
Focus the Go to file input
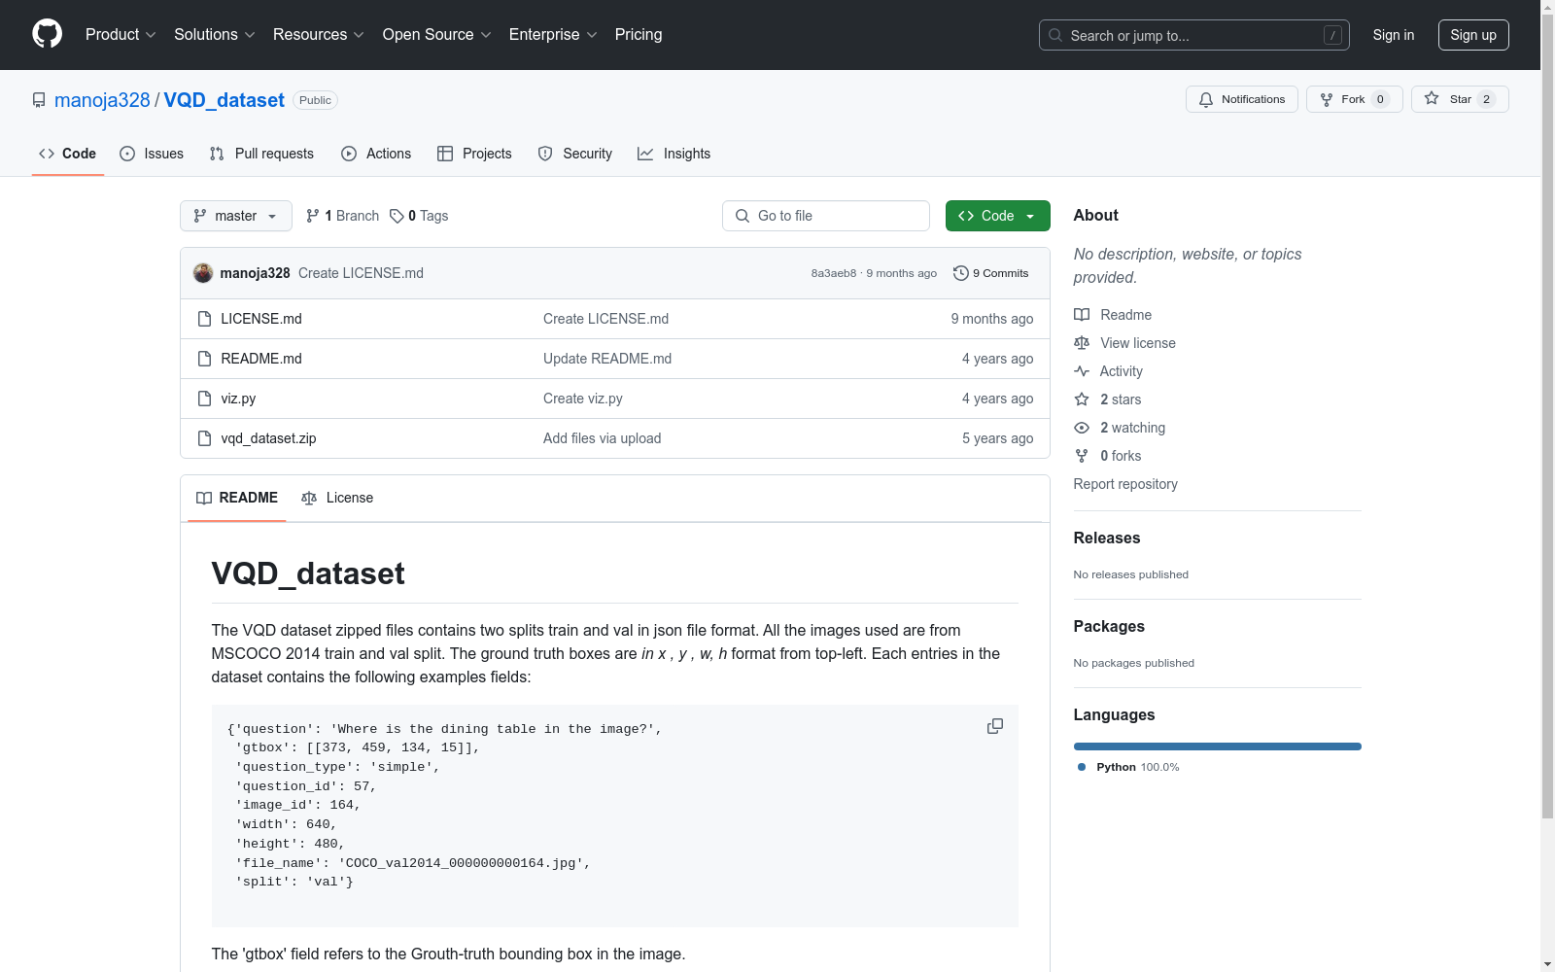tap(826, 216)
